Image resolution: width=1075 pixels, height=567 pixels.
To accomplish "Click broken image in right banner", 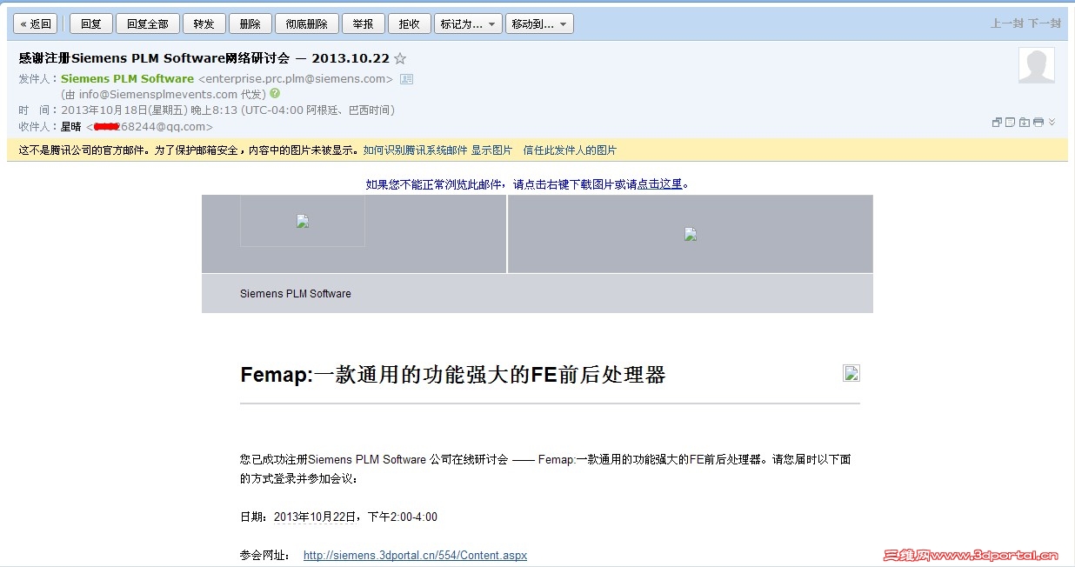I will point(691,234).
